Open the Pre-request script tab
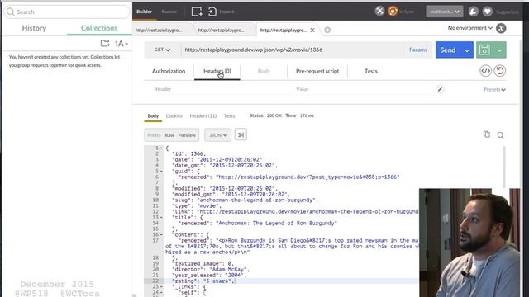The width and height of the screenshot is (529, 297). tap(317, 71)
